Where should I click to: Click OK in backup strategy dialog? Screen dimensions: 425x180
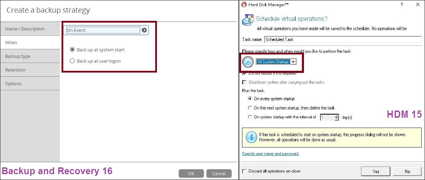[191, 173]
